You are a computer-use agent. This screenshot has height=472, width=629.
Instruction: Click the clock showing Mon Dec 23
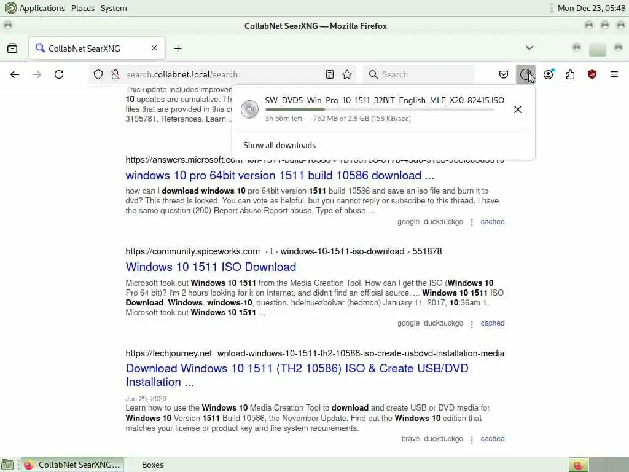[x=592, y=8]
